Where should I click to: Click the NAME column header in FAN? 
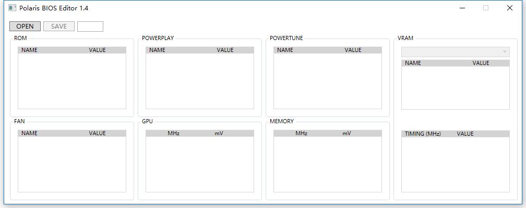30,134
